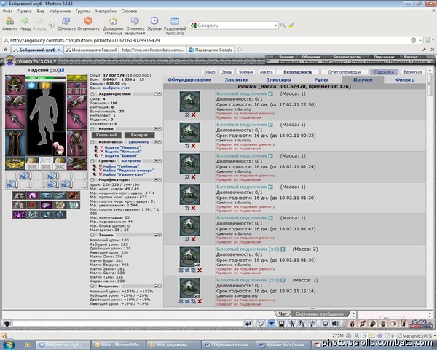Click the Снять всё button
The width and height of the screenshot is (437, 350).
point(106,135)
